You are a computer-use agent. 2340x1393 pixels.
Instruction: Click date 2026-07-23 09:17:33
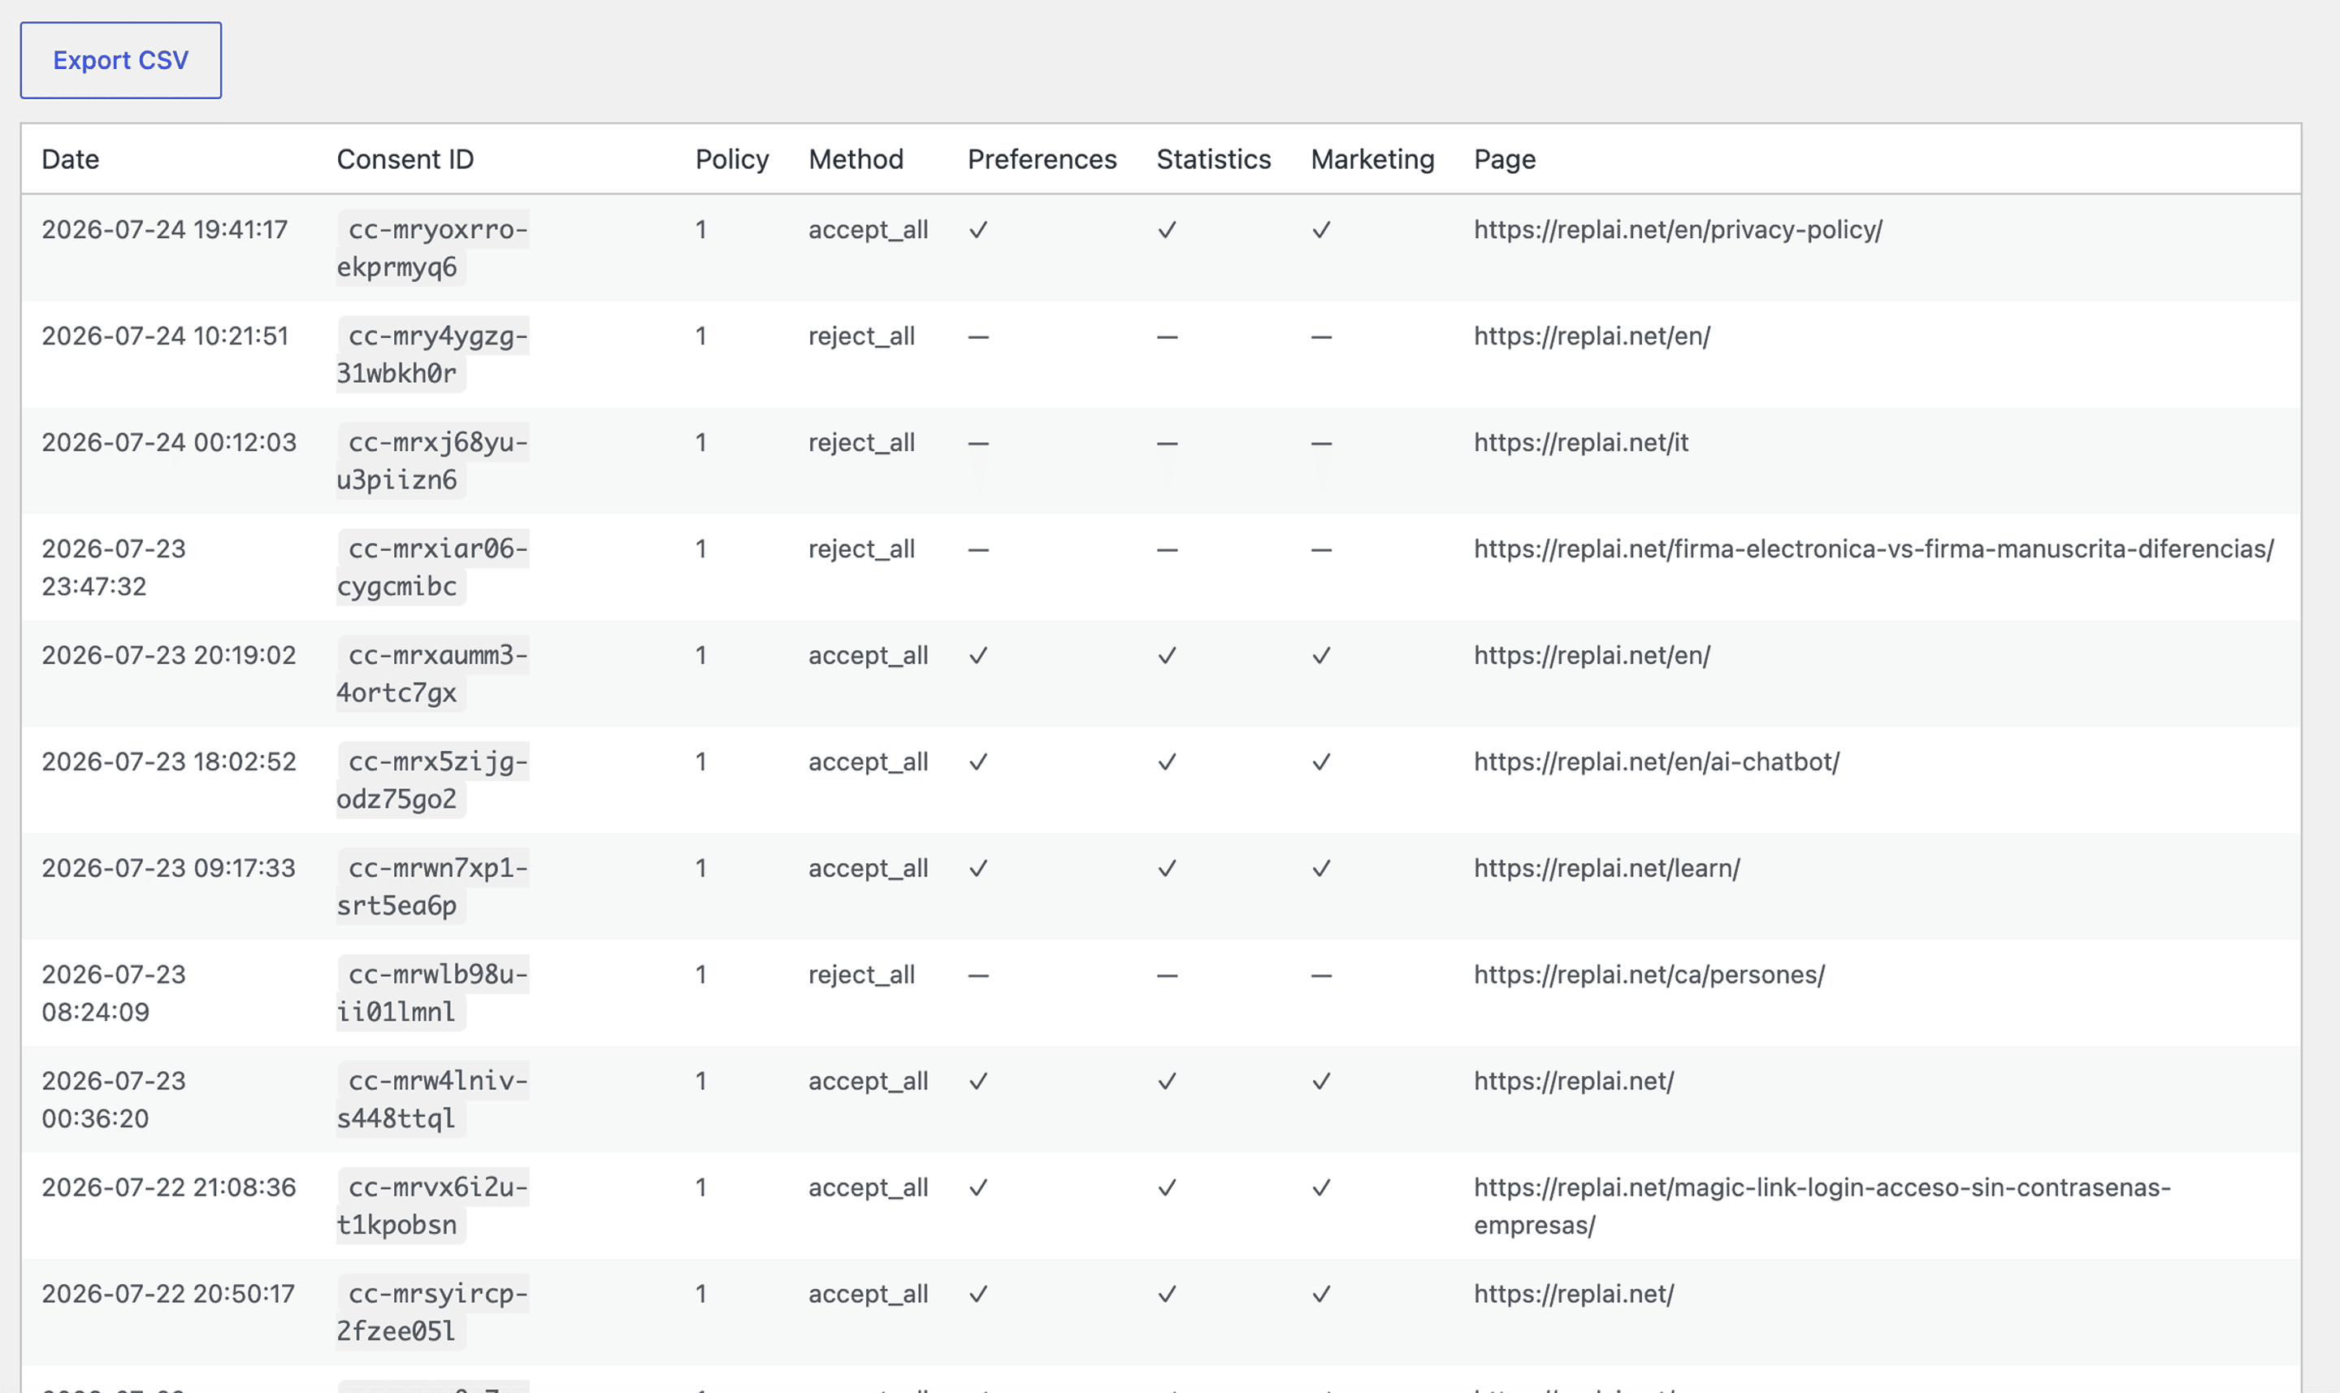coord(169,868)
